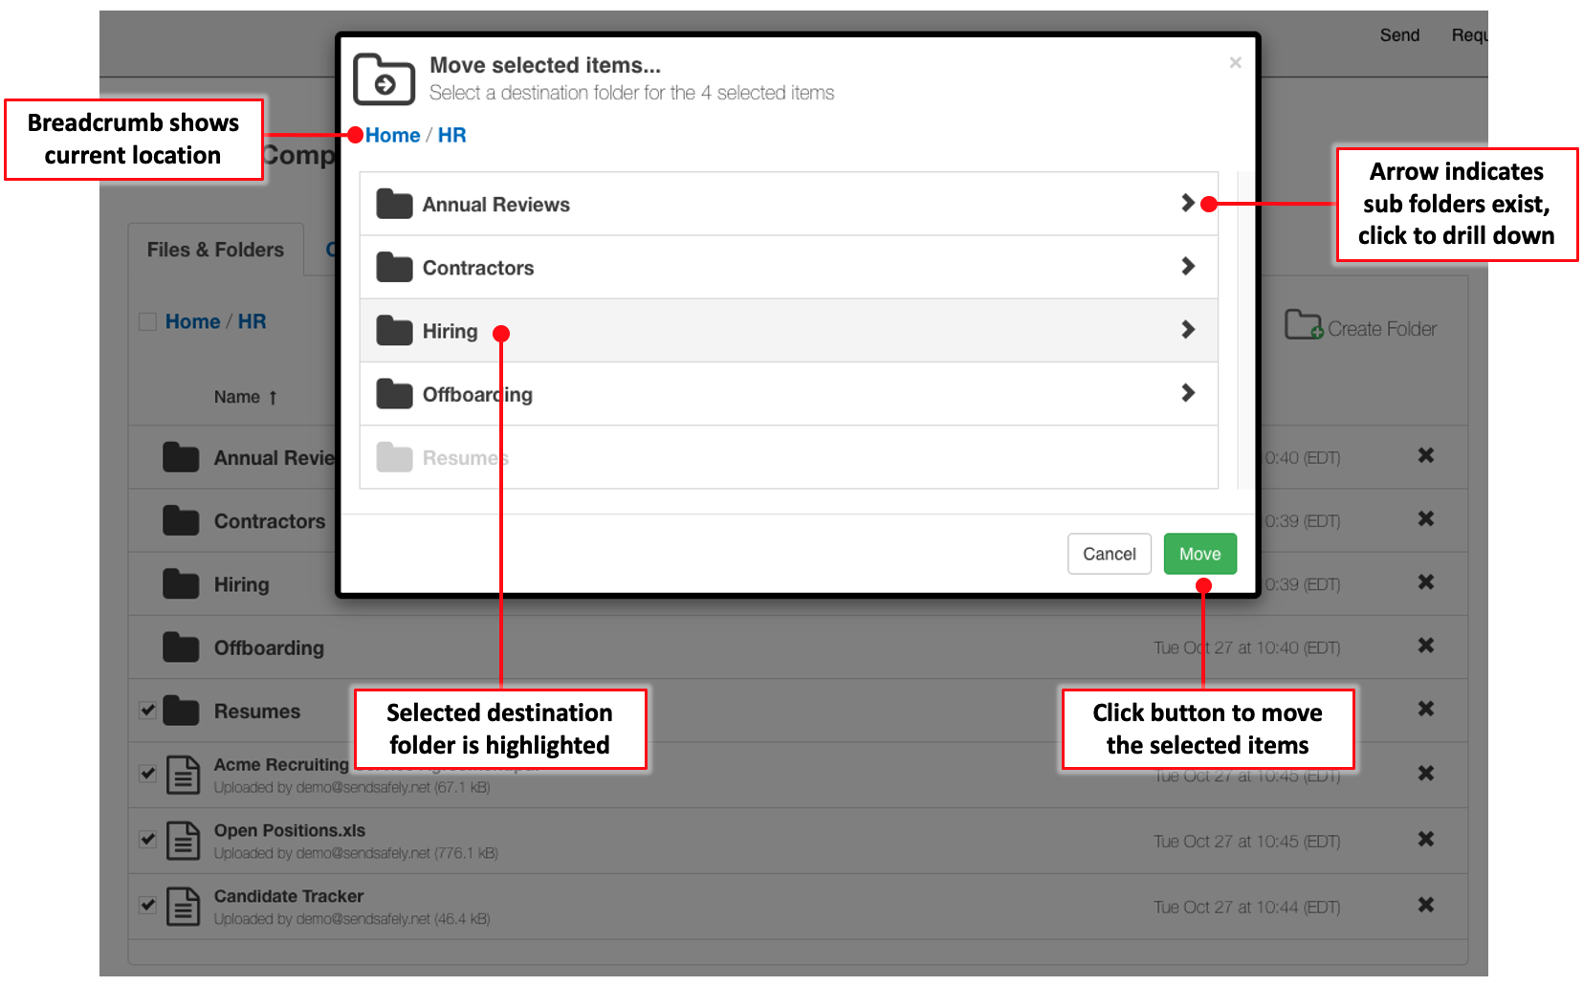Toggle the select-all checkbox beside Home breadcrumb
The height and width of the screenshot is (986, 1583).
pos(147,321)
